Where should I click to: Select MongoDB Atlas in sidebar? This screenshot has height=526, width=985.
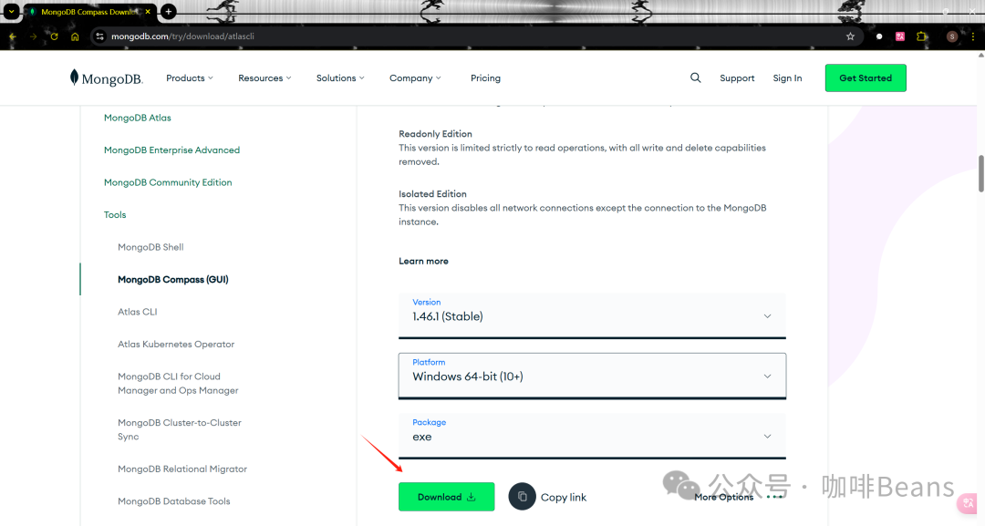138,118
